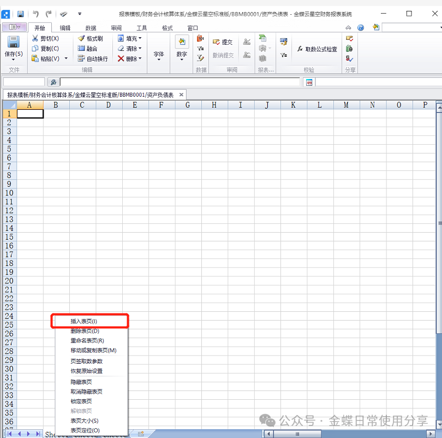Click the Undo arrow in title bar
Image resolution: width=442 pixels, height=438 pixels.
pos(36,14)
